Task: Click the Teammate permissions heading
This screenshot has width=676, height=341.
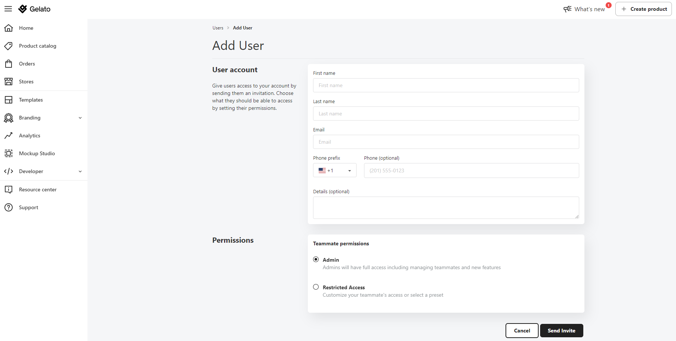Action: coord(341,243)
